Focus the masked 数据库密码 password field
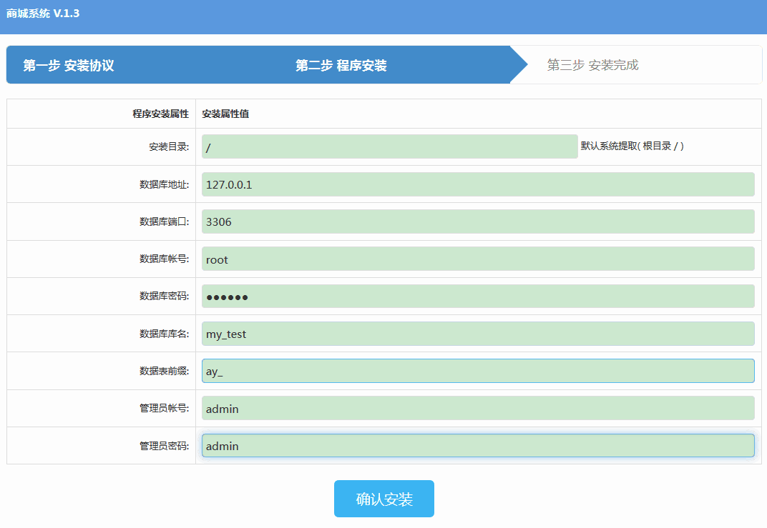The height and width of the screenshot is (528, 767). [477, 297]
